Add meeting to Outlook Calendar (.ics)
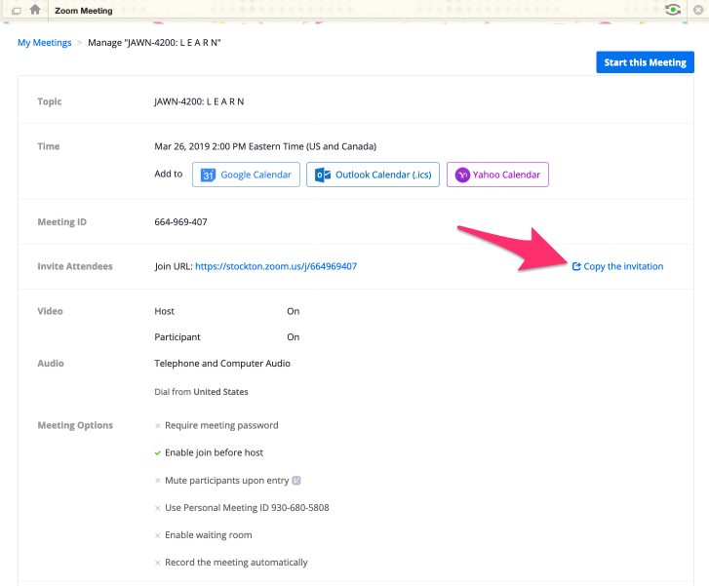The width and height of the screenshot is (709, 586). coord(373,175)
